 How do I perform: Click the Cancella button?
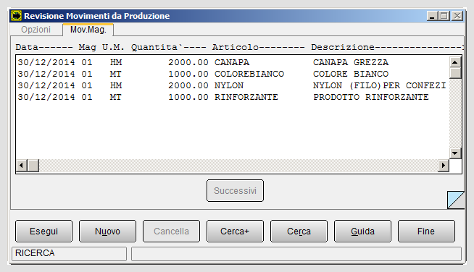171,231
